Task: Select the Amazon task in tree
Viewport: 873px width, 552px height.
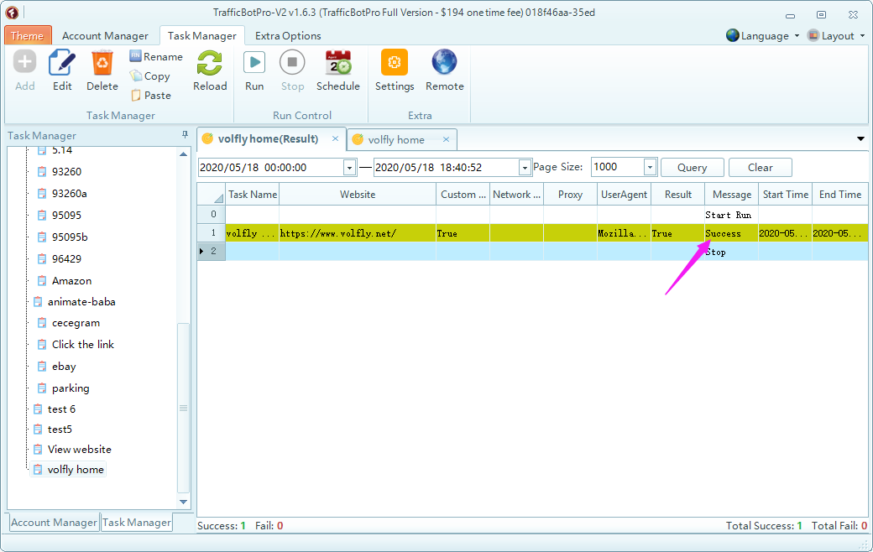Action: (71, 281)
